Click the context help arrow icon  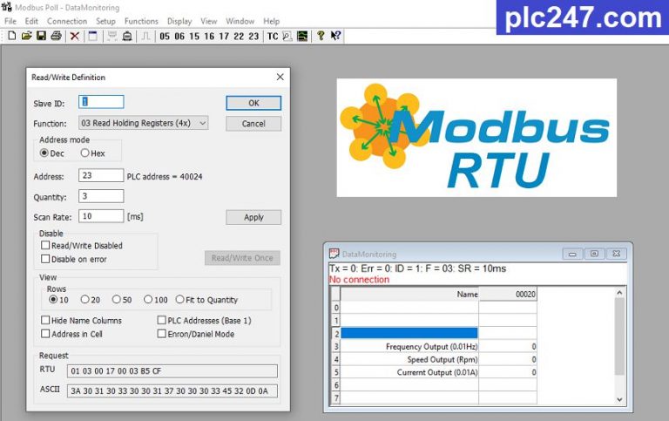pos(335,36)
